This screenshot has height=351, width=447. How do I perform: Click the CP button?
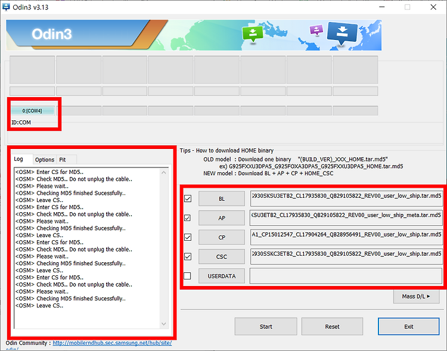coord(222,237)
